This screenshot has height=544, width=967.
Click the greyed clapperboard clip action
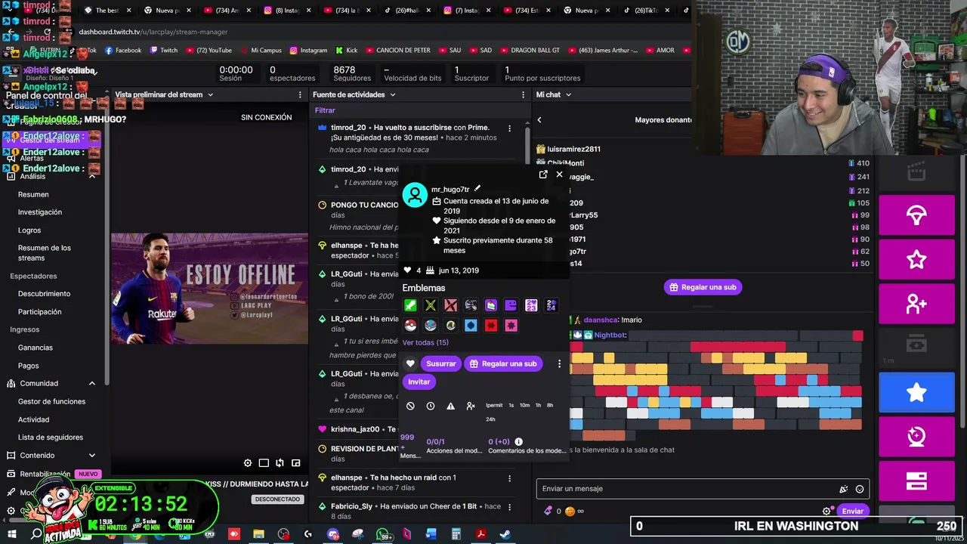coord(916,172)
